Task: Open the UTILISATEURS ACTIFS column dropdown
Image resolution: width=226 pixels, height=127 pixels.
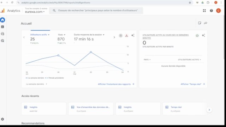Action: tap(189, 60)
